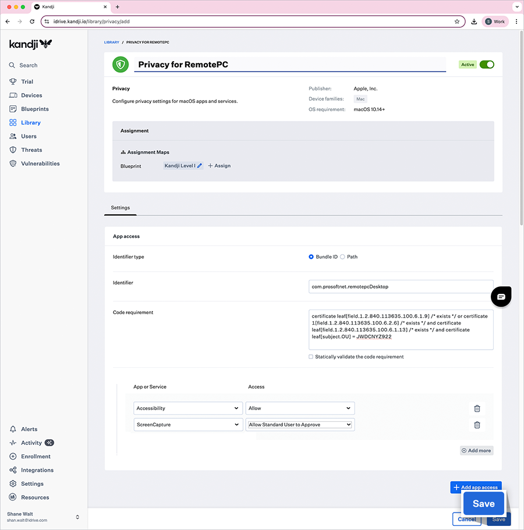Delete the ScreenCapture row with trash icon
The height and width of the screenshot is (530, 524).
[x=477, y=425]
